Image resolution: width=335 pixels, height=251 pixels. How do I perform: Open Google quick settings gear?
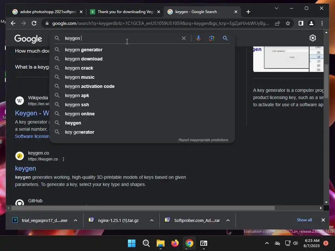pos(312,38)
